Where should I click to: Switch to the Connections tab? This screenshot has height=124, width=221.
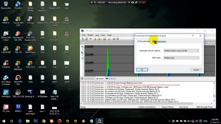[x=87, y=79]
